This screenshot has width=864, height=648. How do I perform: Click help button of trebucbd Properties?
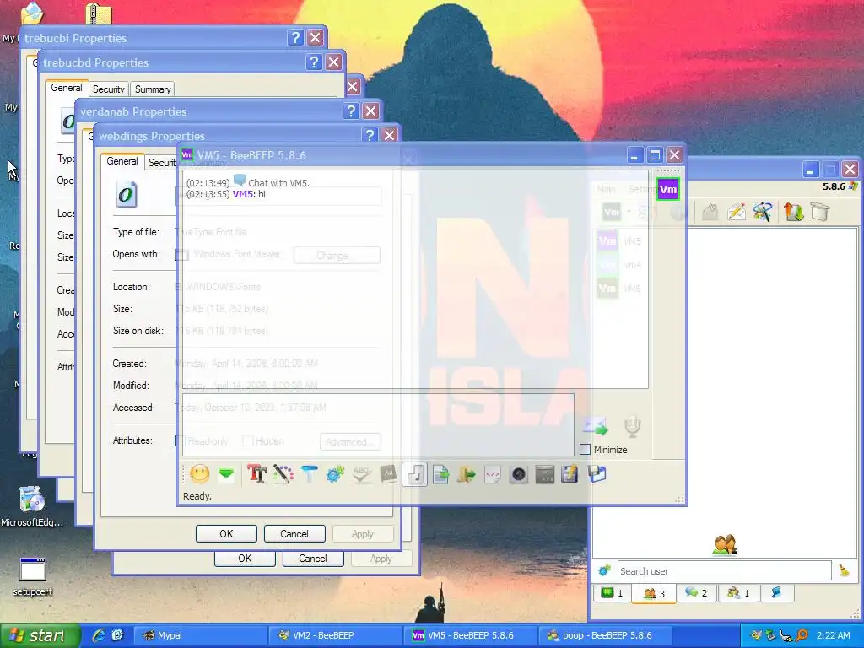click(314, 62)
